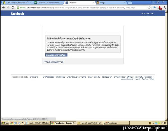
Task: Open the Privacy footer link
Action: tap(128, 79)
